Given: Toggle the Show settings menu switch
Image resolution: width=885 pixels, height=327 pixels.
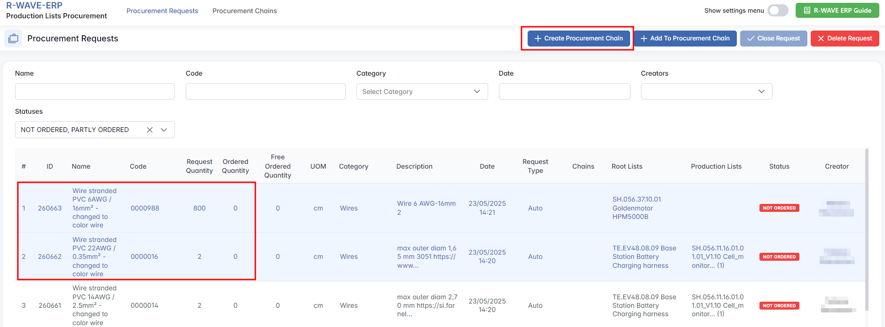Looking at the screenshot, I should (778, 10).
